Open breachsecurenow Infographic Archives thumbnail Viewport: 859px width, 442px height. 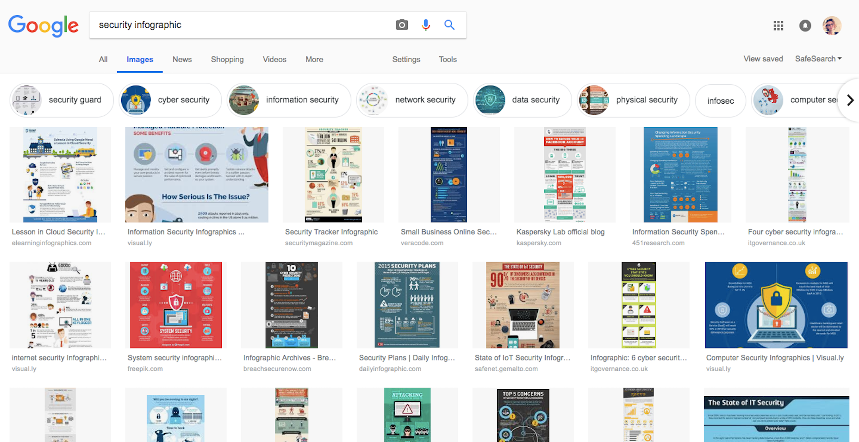point(292,305)
